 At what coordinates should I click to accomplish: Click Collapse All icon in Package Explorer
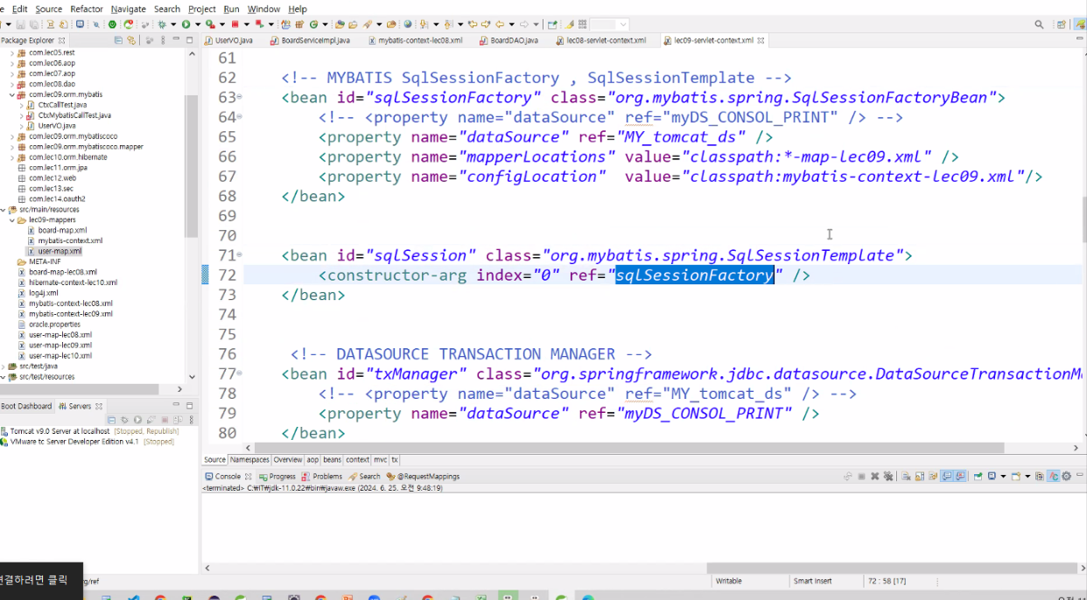coord(118,40)
